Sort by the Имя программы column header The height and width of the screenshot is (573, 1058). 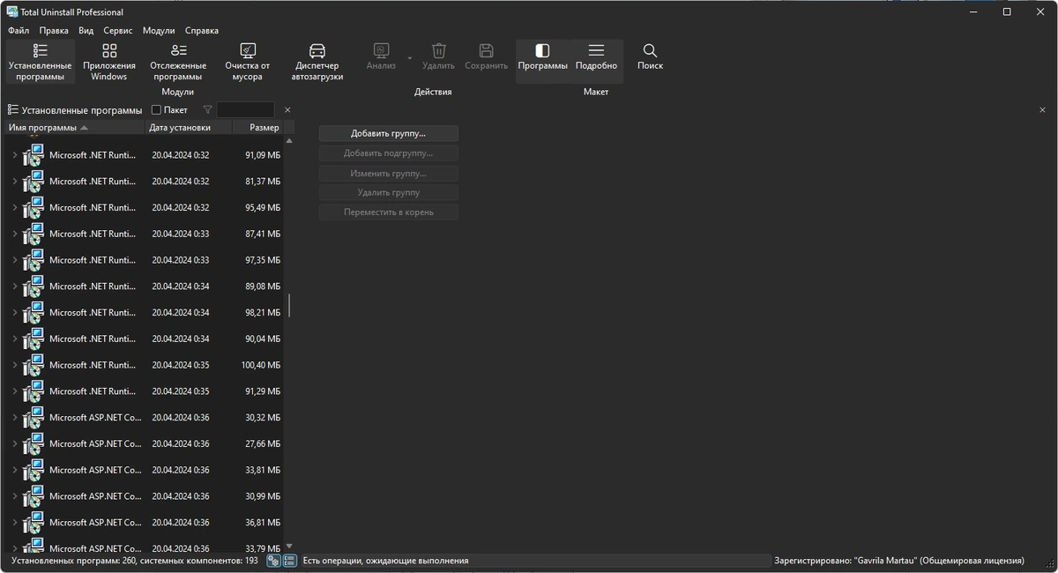(73, 128)
